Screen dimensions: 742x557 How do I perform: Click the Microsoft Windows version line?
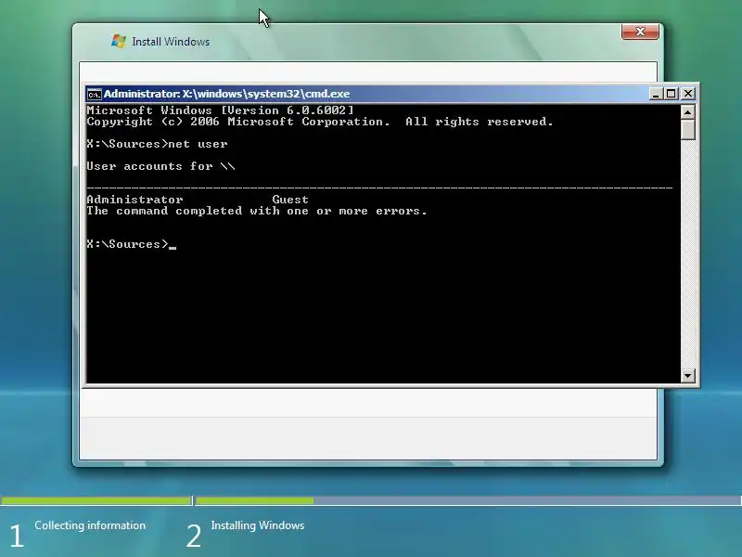[220, 110]
